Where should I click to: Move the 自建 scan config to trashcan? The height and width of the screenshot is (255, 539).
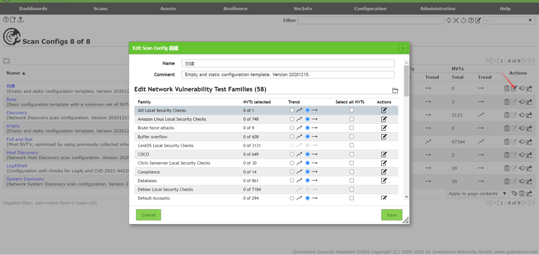coord(507,88)
